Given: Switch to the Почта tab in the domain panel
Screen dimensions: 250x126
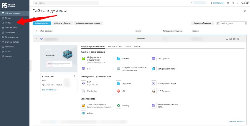Looking at the screenshot, I should pos(128,46).
